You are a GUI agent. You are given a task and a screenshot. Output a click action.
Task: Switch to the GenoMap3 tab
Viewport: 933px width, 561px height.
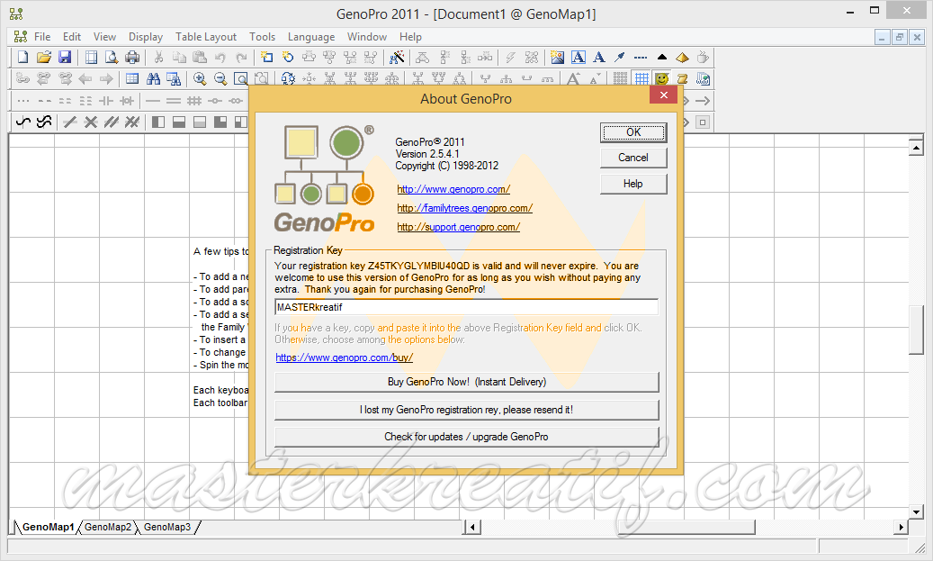167,527
